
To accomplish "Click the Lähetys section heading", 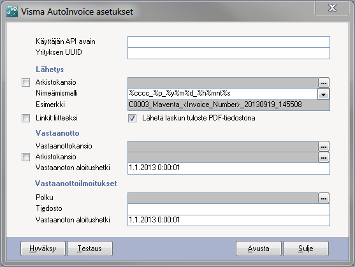I will pos(50,69).
